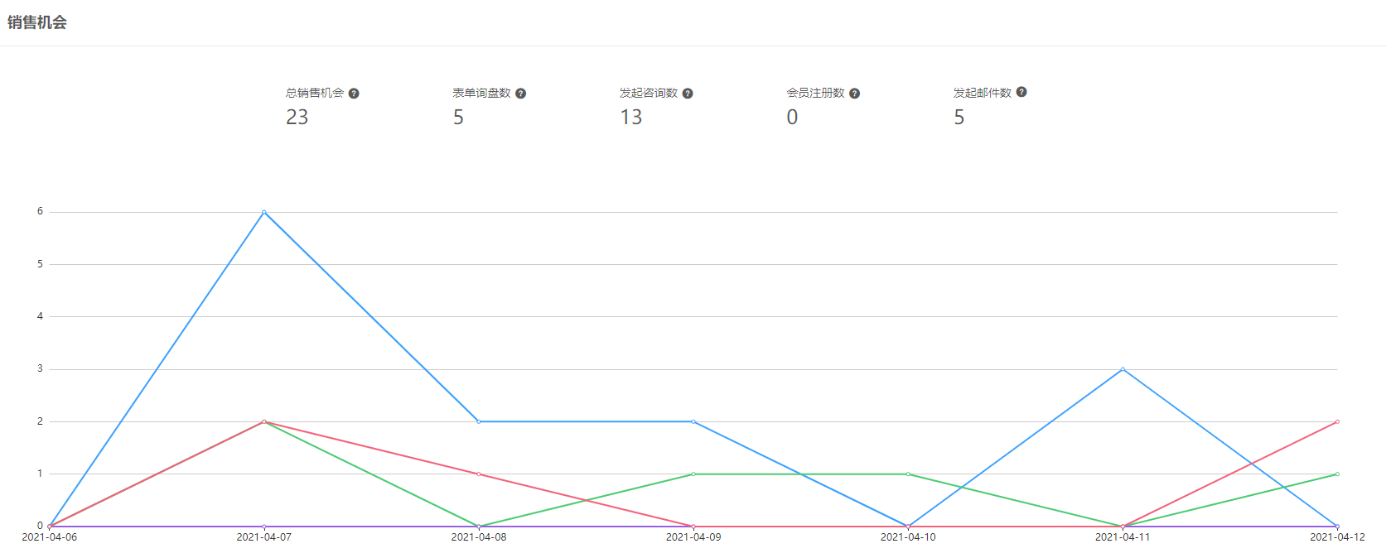Click the green data point on 2021-04-09
This screenshot has width=1386, height=558.
(693, 474)
